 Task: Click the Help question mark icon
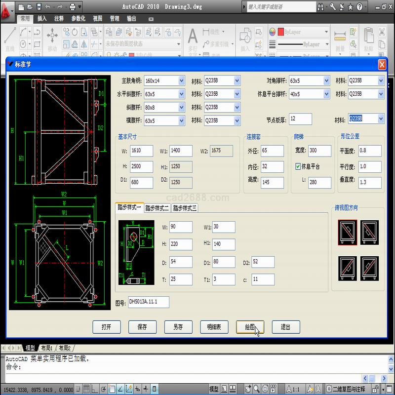[359, 7]
